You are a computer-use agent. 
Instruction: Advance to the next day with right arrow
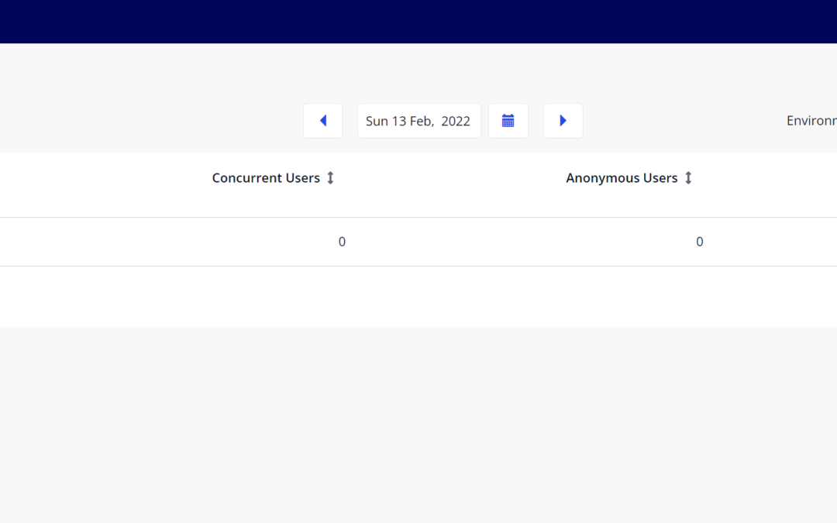563,121
